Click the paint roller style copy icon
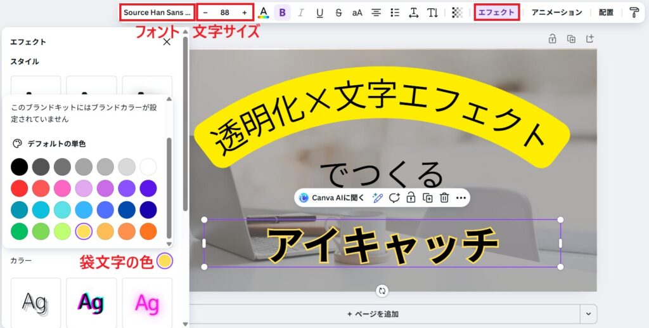Image resolution: width=649 pixels, height=328 pixels. pos(634,12)
